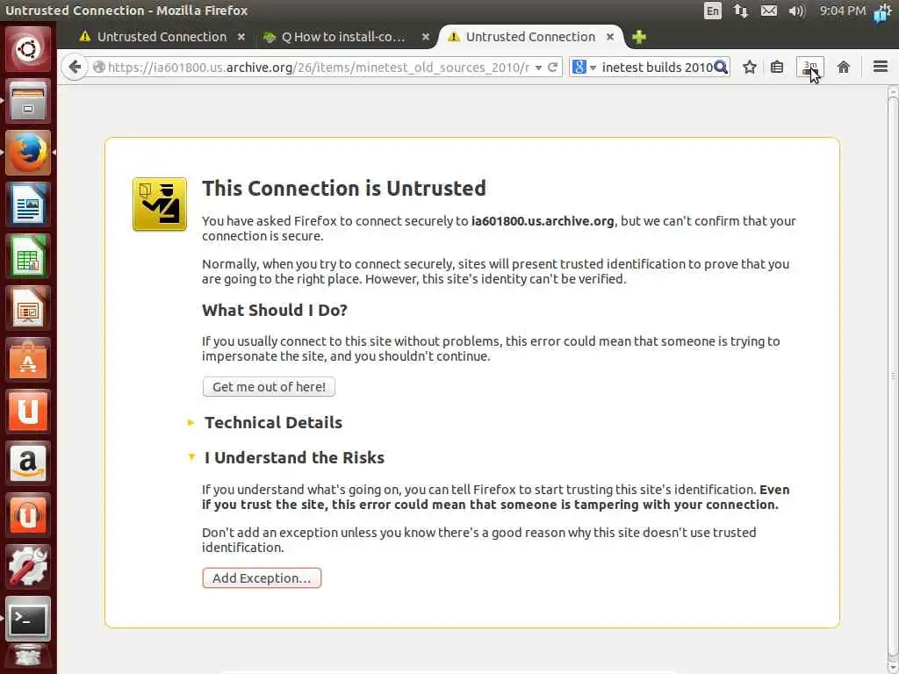The height and width of the screenshot is (674, 899).
Task: Open the Ubuntu Dash launcher
Action: [x=27, y=49]
